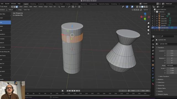Toggle X-ray view
The height and width of the screenshot is (99, 177).
[137, 7]
